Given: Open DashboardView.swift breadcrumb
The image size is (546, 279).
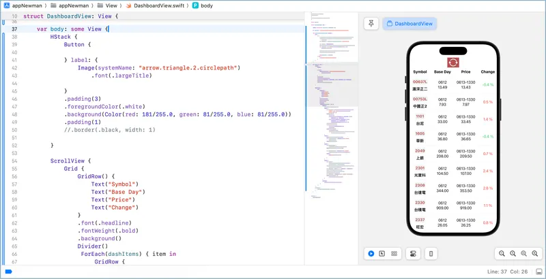Looking at the screenshot, I should (x=158, y=5).
